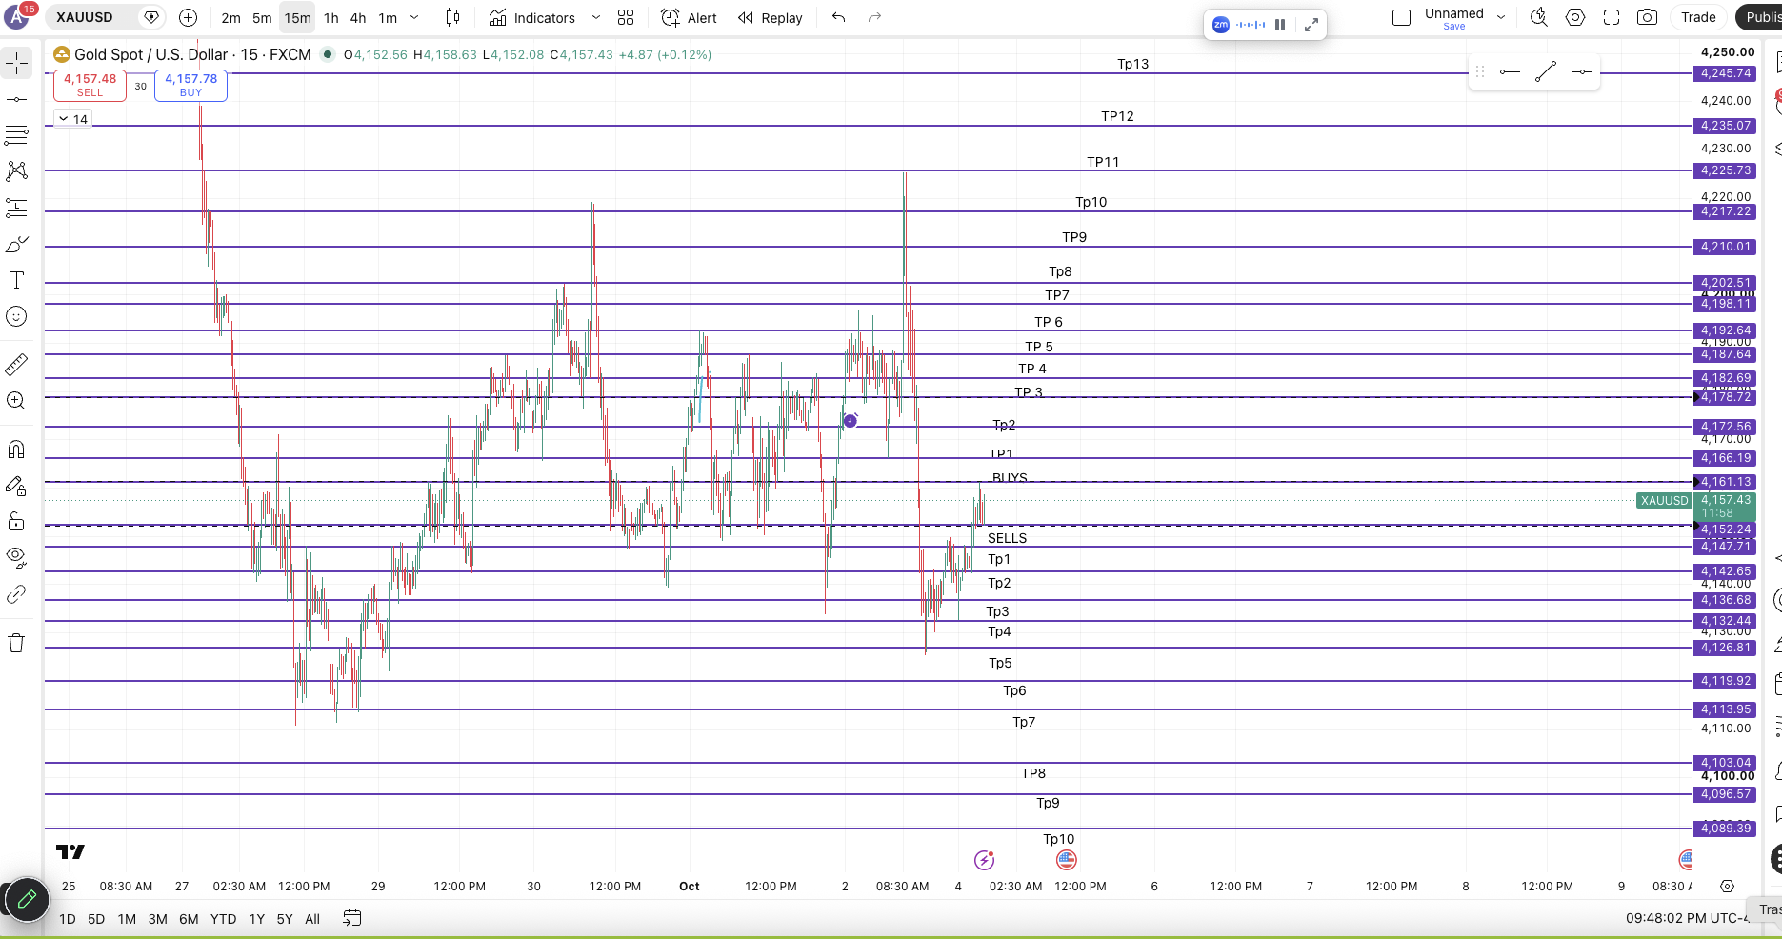Select the crosshair cursor tool
The image size is (1782, 939).
[17, 63]
